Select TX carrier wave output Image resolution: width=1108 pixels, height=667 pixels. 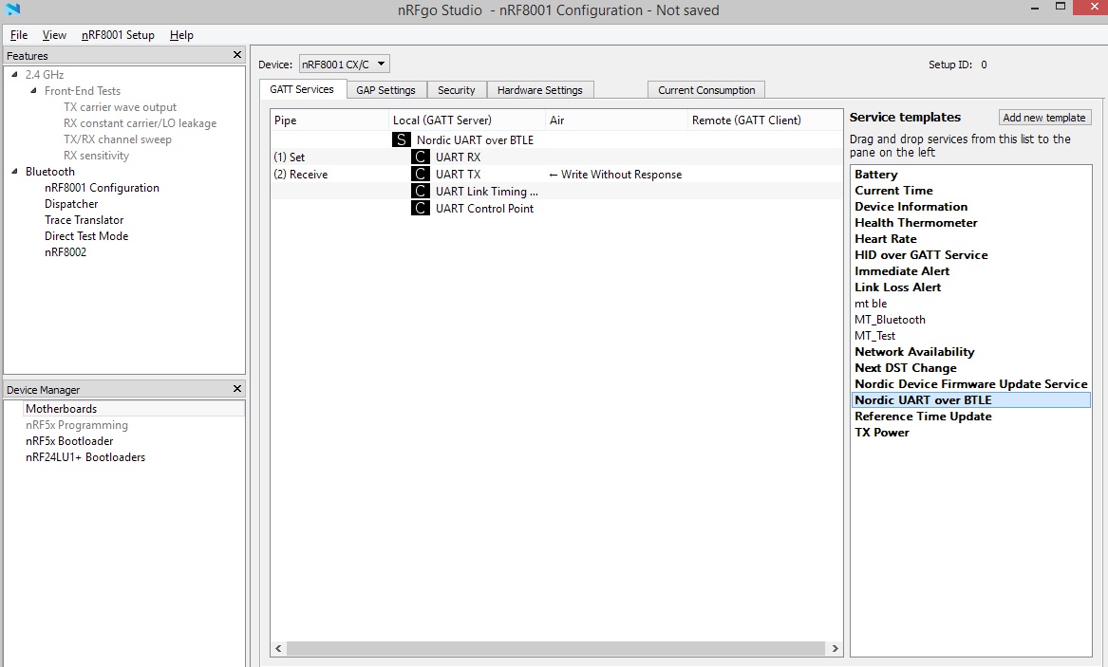click(121, 107)
